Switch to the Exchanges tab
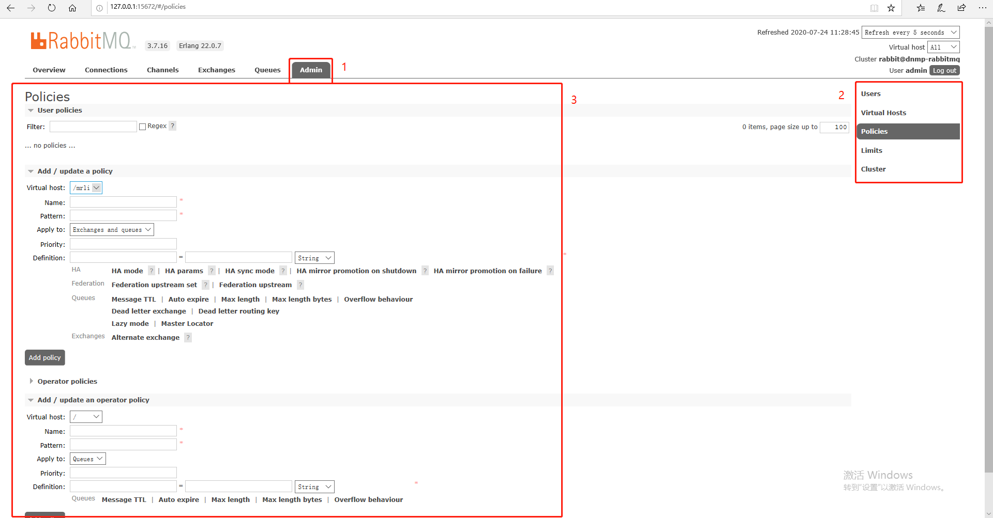This screenshot has width=993, height=518. click(x=217, y=70)
